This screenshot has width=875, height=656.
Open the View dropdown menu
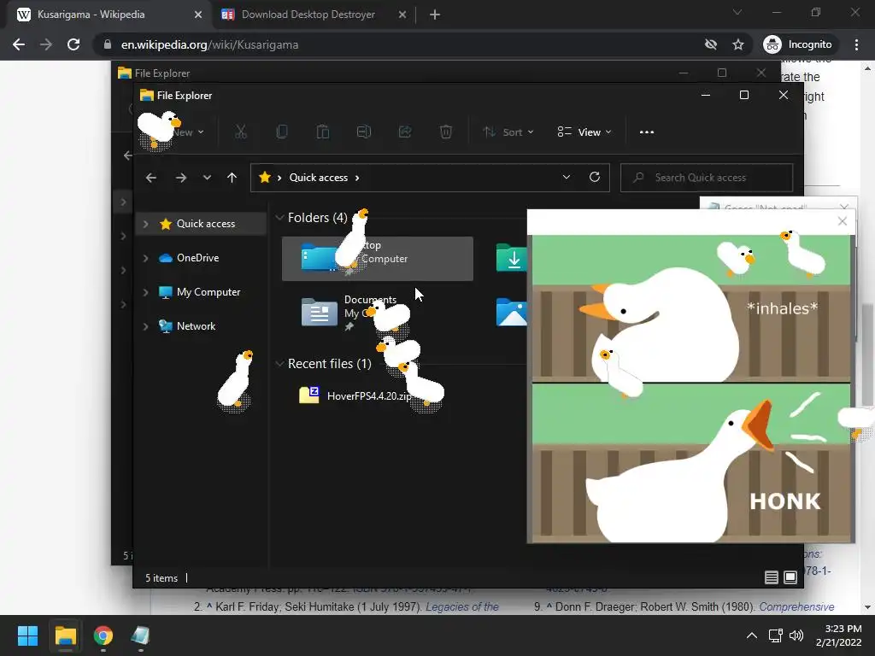pos(584,132)
